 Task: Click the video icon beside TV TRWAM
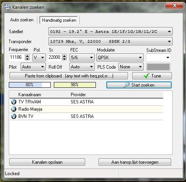coord(14,102)
